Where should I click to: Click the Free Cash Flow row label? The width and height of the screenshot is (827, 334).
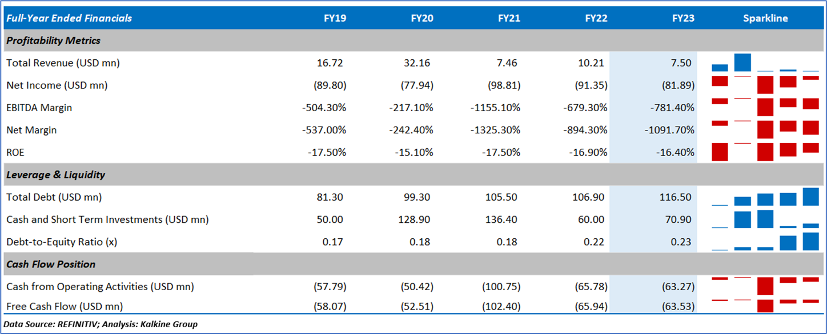65,307
